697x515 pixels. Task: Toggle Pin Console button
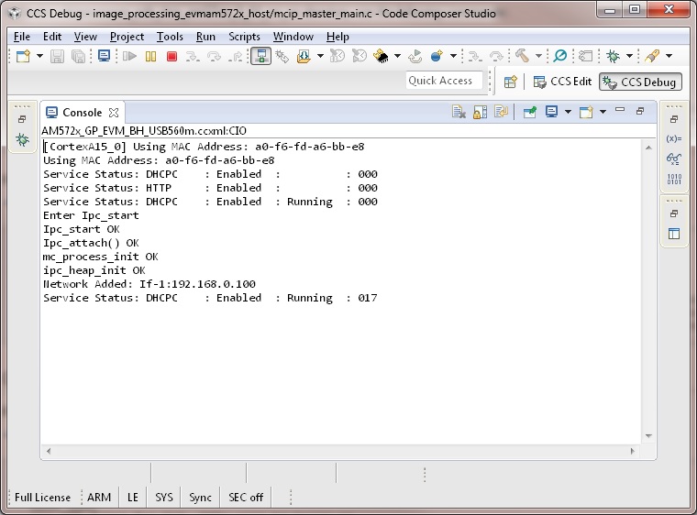530,113
